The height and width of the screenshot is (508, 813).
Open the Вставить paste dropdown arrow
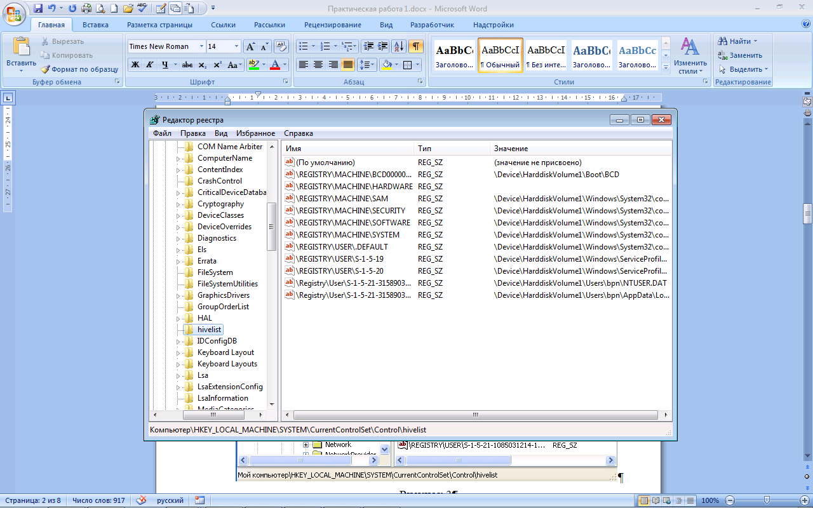(x=22, y=72)
